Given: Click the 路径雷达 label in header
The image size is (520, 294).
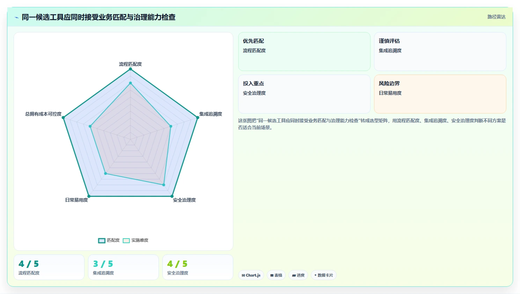Looking at the screenshot, I should click(496, 17).
